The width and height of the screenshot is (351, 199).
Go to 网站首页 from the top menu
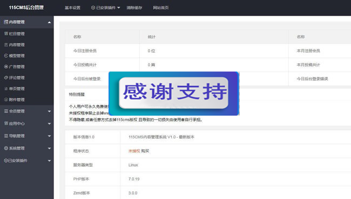161,8
